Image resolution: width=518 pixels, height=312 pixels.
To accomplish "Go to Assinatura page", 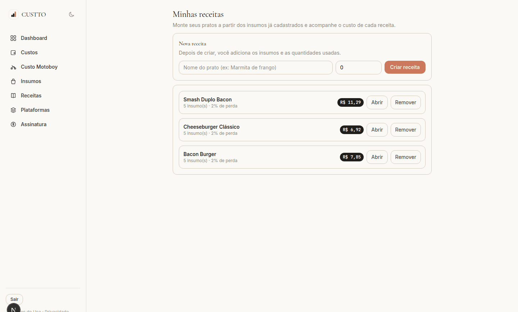I will point(43,124).
